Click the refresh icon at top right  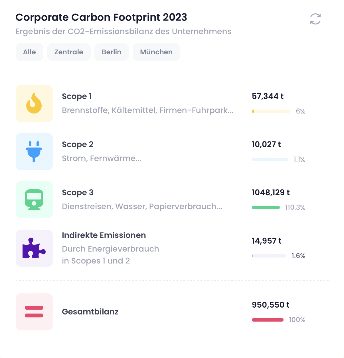click(x=315, y=19)
